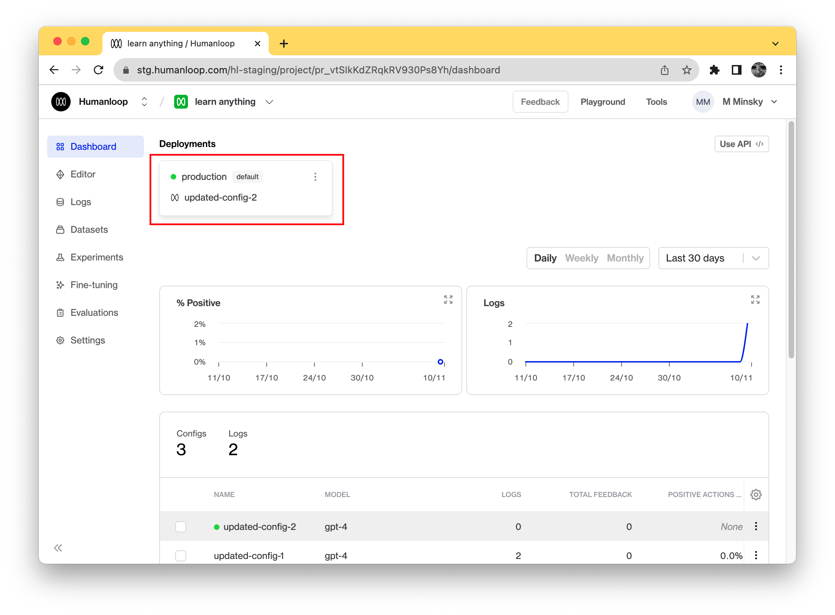Sort by the MODEL column header
The width and height of the screenshot is (835, 615).
(337, 494)
